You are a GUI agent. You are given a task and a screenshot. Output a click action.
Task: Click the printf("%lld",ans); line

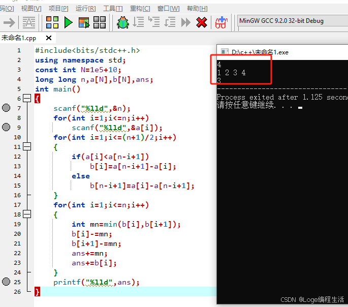coord(97,283)
